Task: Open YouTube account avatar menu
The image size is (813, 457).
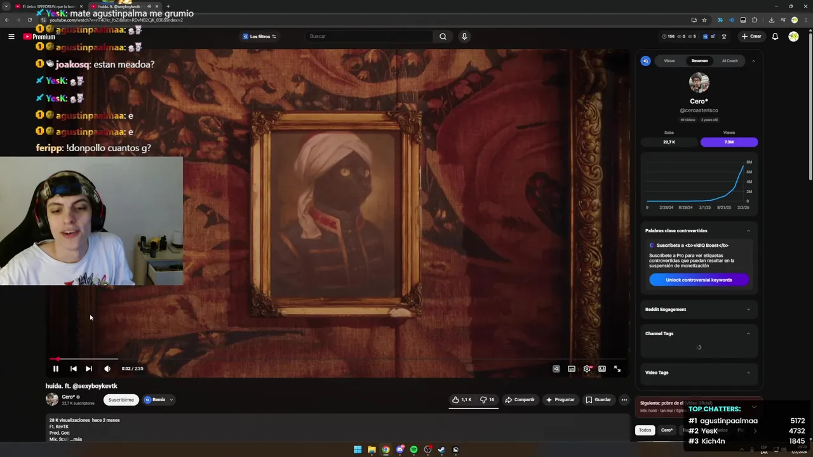Action: pyautogui.click(x=793, y=37)
